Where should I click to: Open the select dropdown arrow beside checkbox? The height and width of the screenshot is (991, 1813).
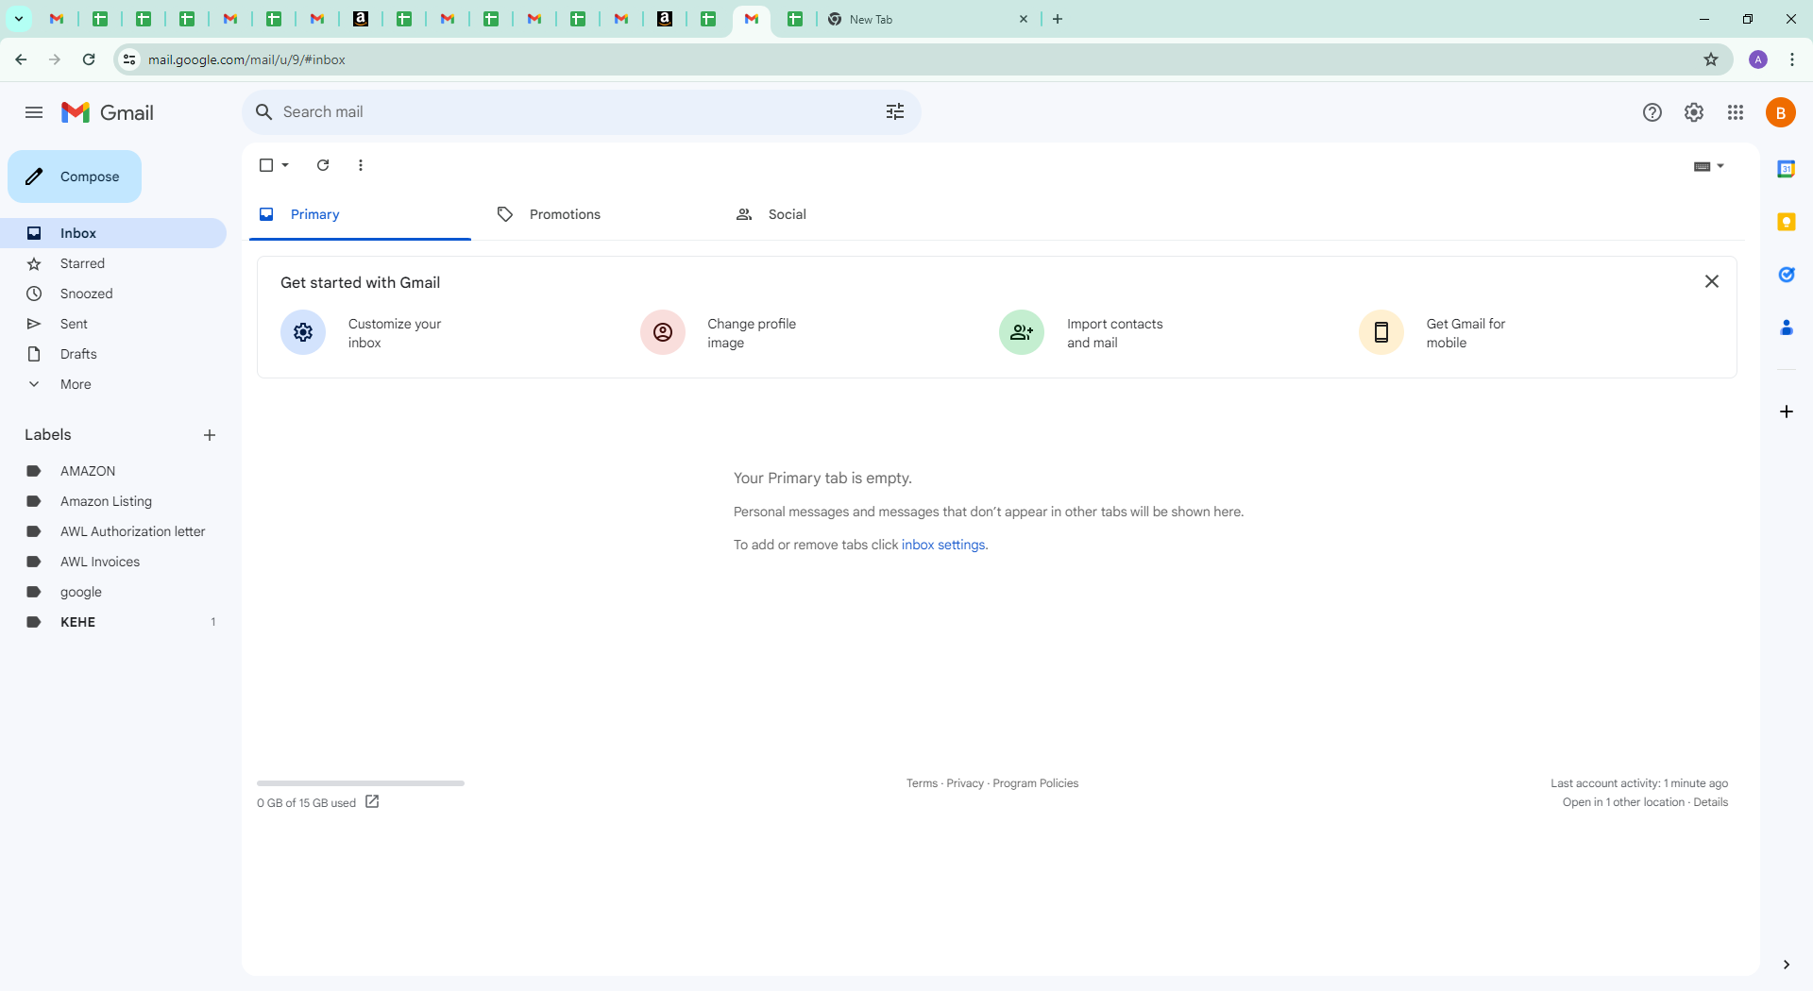(x=285, y=165)
